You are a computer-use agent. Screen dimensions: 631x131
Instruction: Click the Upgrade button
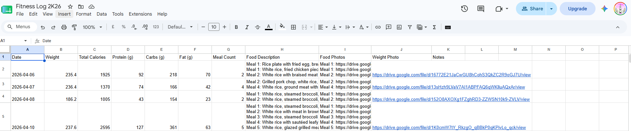point(577,9)
